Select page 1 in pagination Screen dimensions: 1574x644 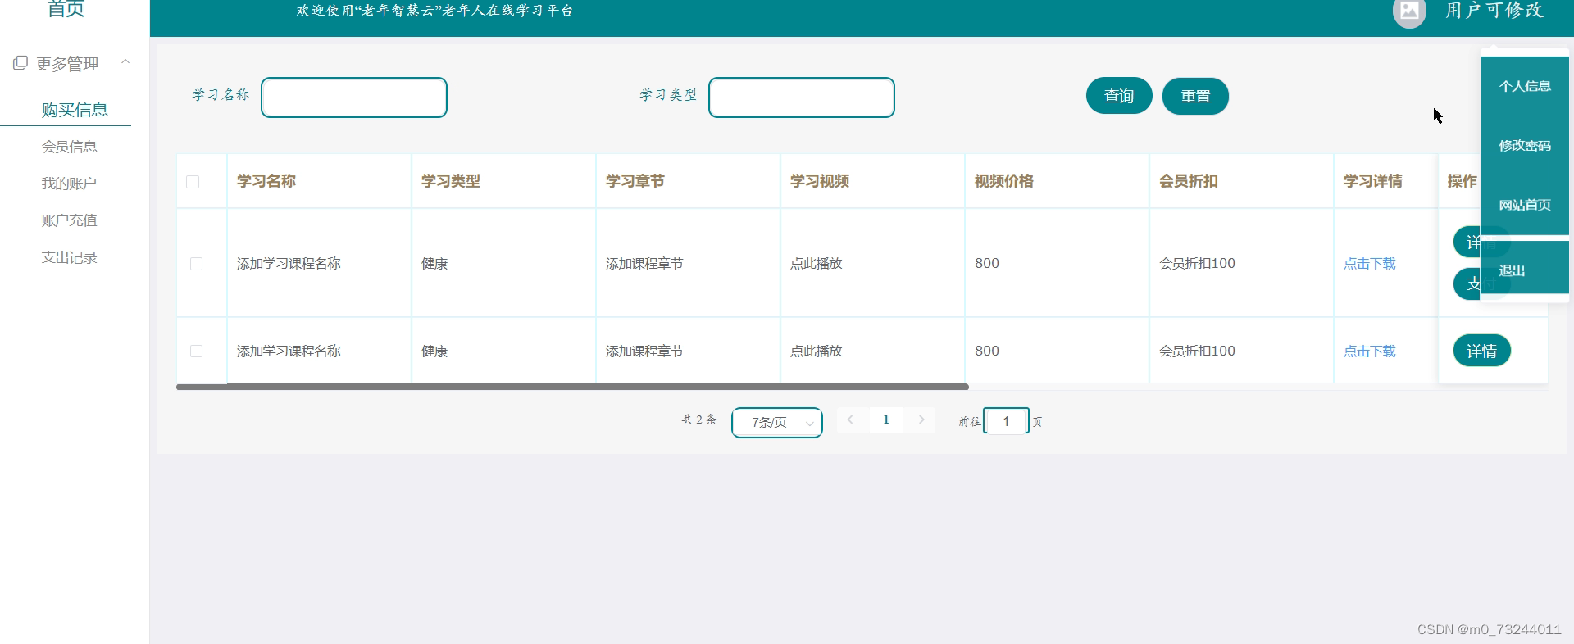tap(886, 420)
